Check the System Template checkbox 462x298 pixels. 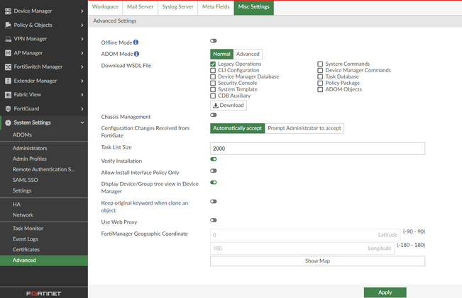point(213,89)
